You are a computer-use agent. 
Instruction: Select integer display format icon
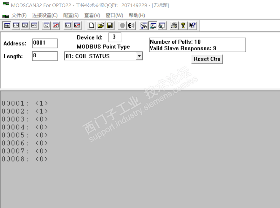point(25,25)
